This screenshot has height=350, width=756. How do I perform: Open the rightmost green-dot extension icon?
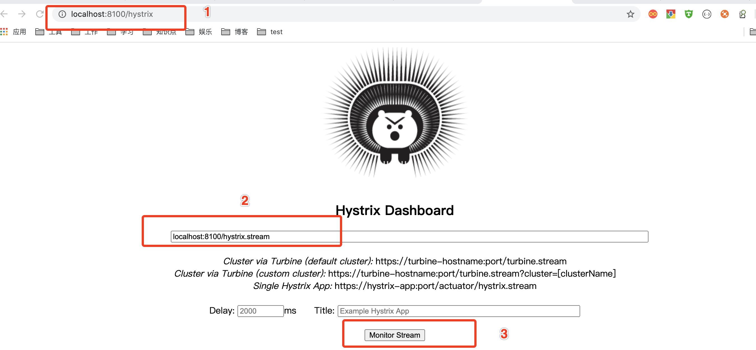coord(743,14)
